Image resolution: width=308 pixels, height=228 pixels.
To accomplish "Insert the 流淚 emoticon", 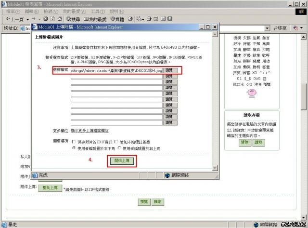I will (x=237, y=38).
